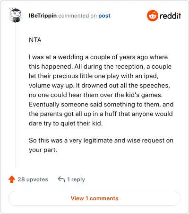Collapse the thread using the vertical line

pos(16,96)
